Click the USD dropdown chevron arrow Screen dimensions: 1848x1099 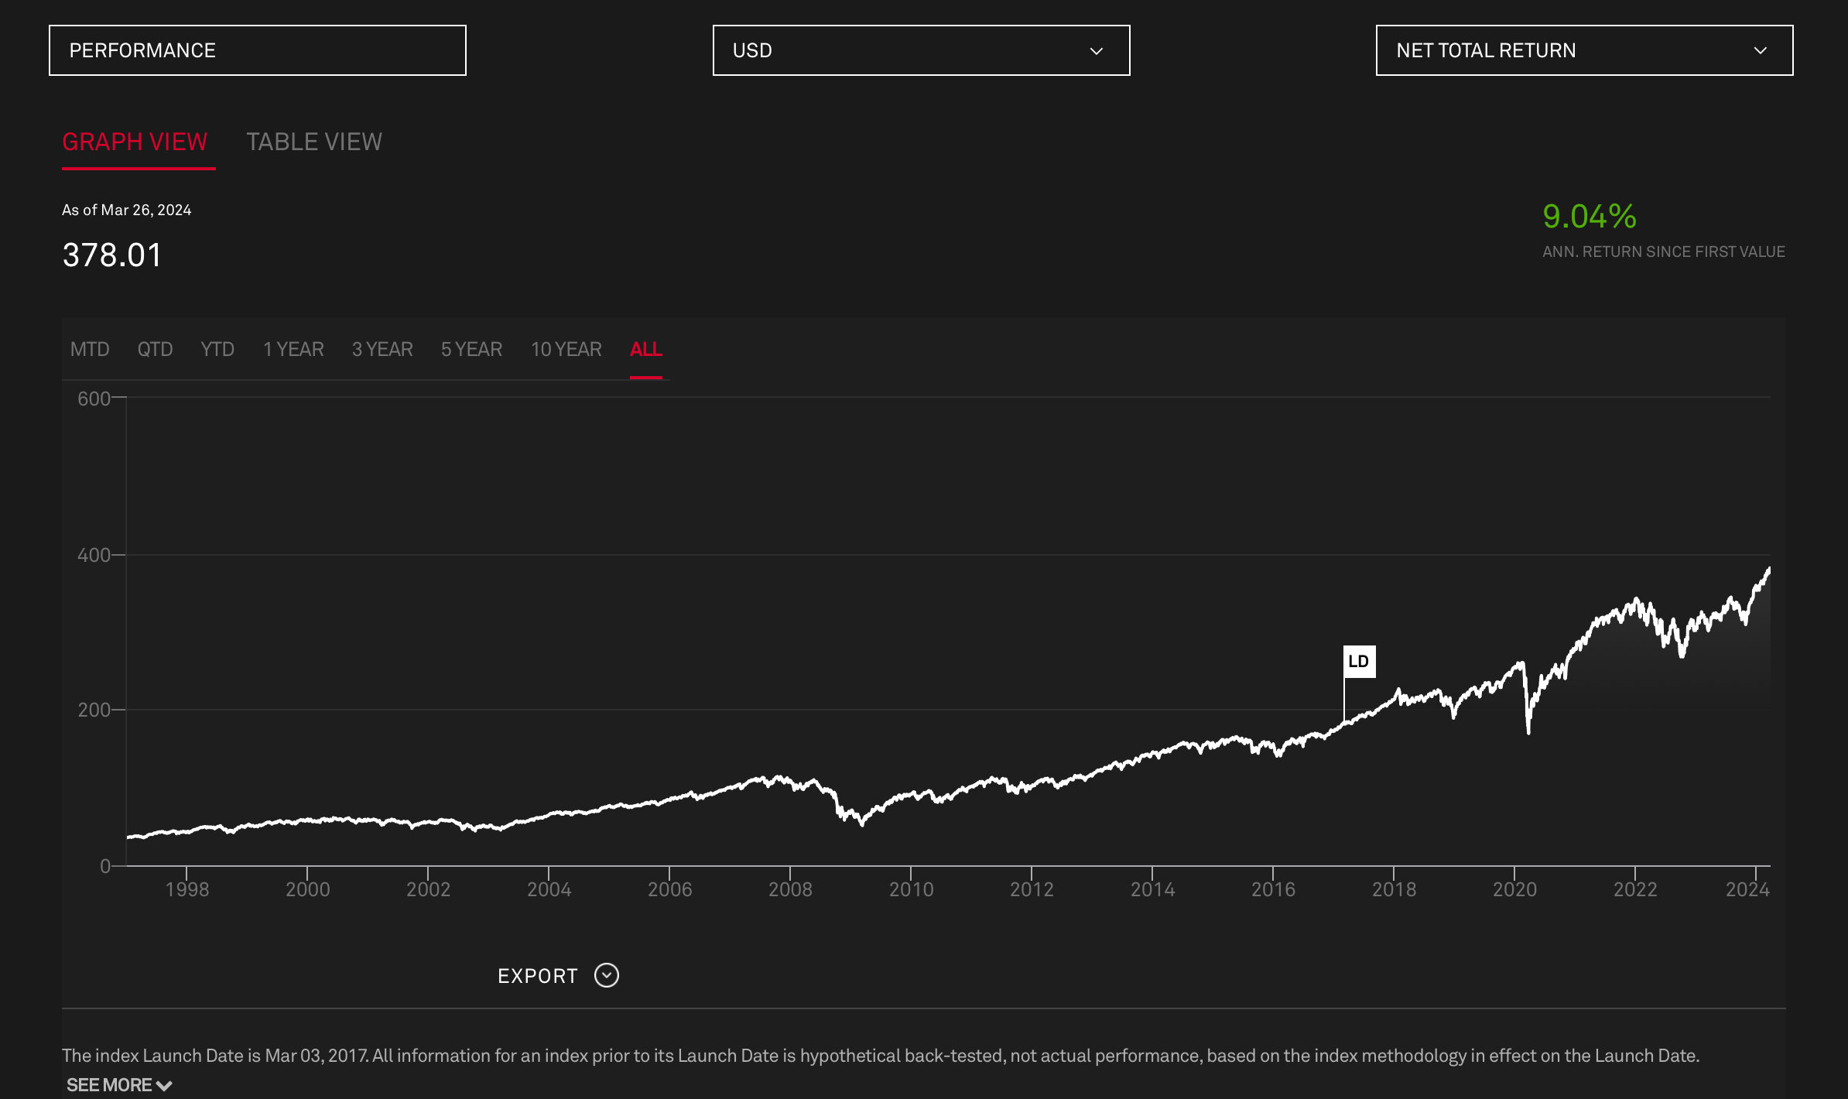(1096, 51)
